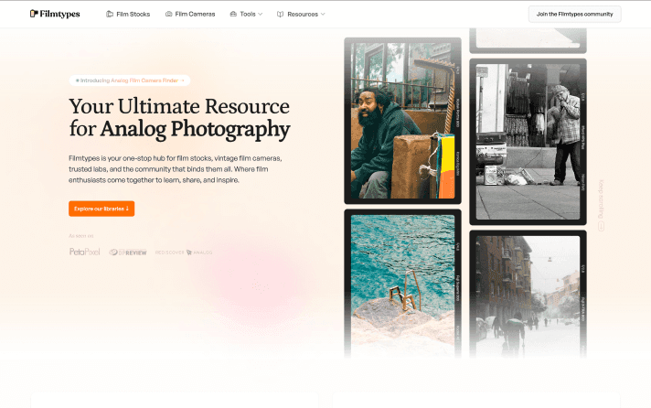
Task: Click the PetaPixel logo
Action: pos(85,252)
